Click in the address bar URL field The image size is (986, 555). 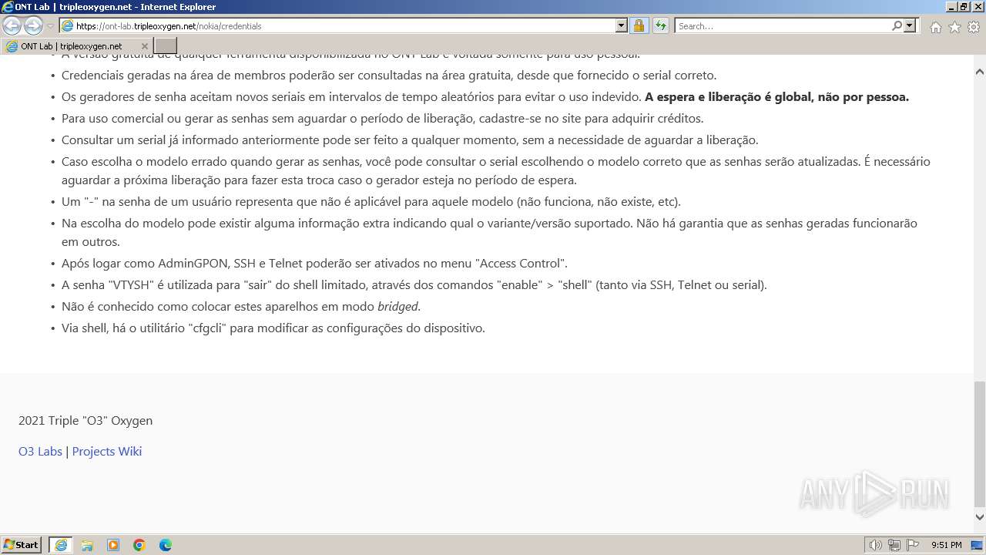coord(344,25)
